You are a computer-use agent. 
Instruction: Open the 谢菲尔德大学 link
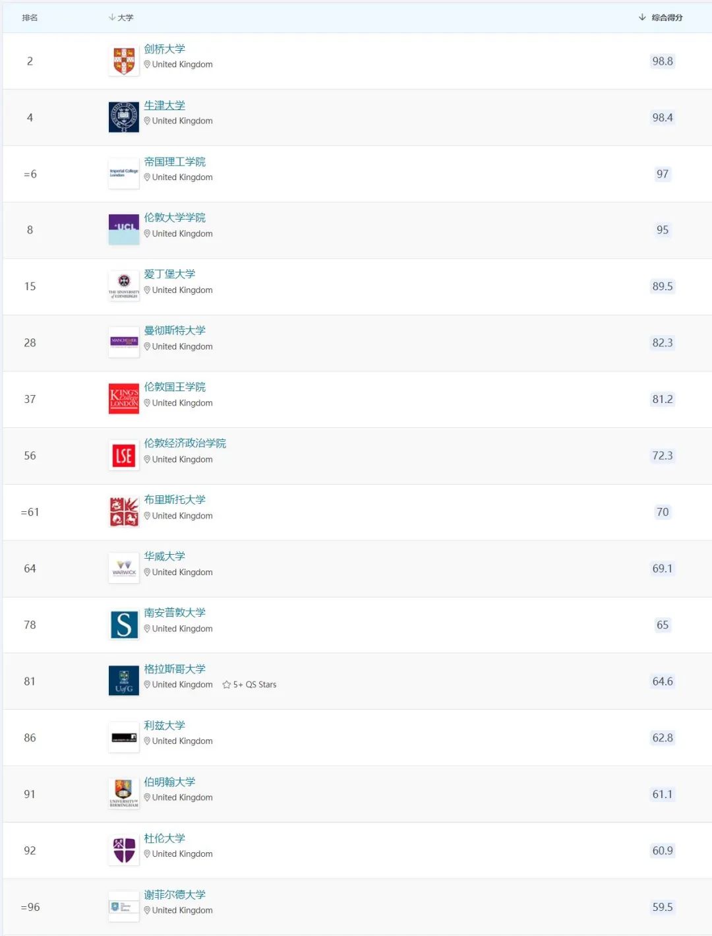point(175,894)
